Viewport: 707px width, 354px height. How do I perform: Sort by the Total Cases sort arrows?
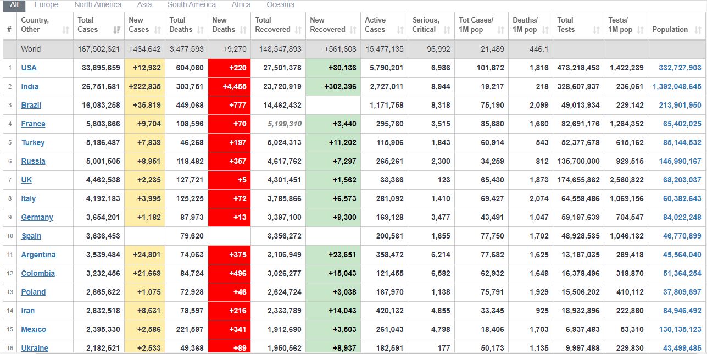116,30
